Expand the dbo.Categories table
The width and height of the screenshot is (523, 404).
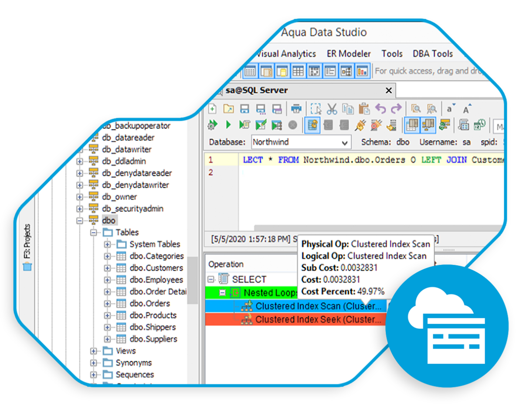point(107,256)
